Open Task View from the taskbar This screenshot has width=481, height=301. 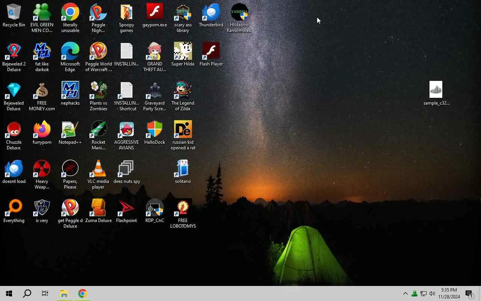point(45,293)
